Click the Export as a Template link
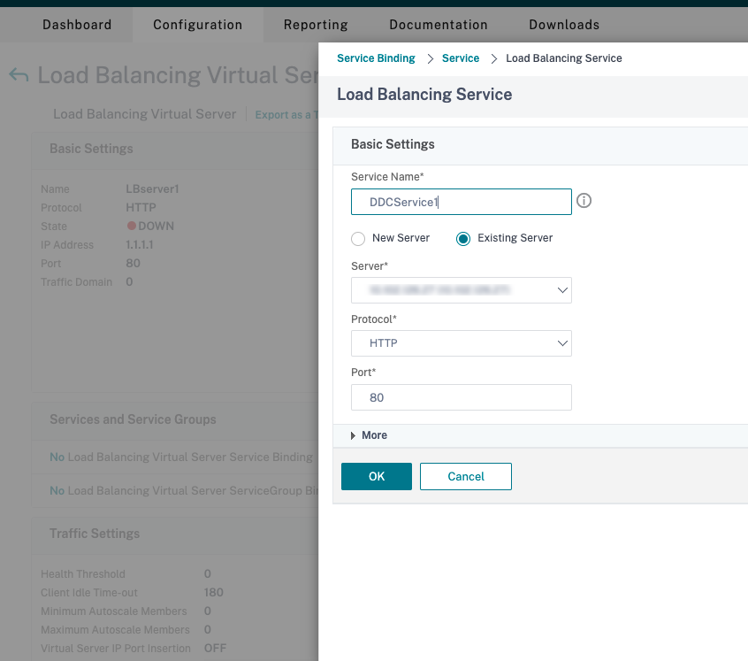The image size is (748, 661). pos(283,114)
